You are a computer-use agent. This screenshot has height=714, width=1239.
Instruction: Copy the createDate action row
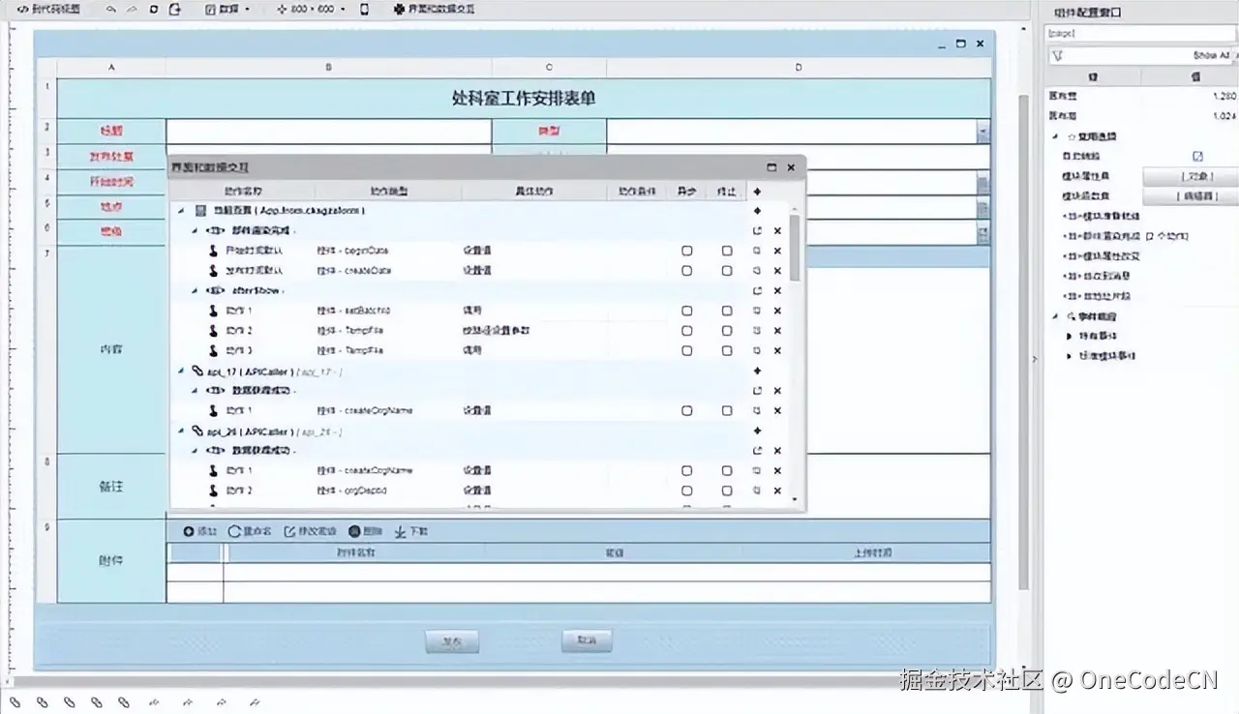757,271
